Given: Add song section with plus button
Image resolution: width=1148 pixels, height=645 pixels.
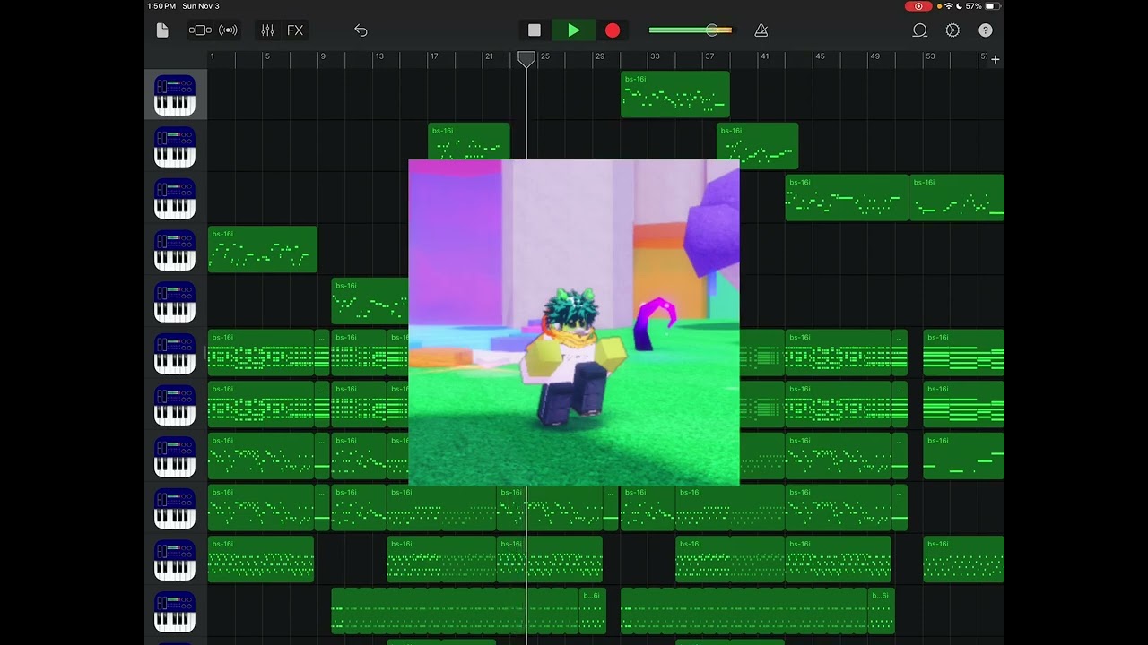Looking at the screenshot, I should tap(995, 59).
